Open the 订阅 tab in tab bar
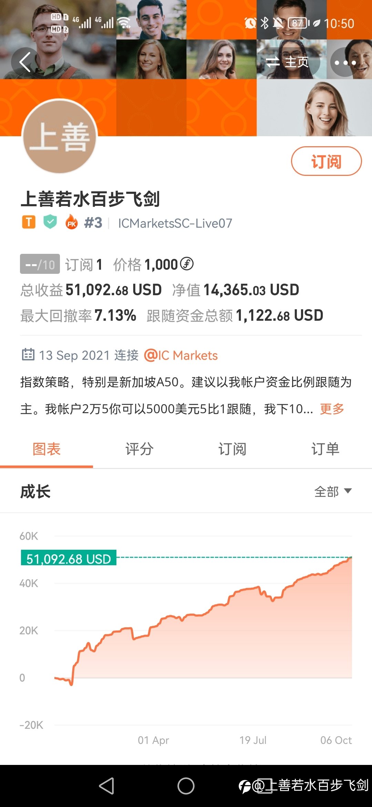This screenshot has width=372, height=807. (232, 449)
